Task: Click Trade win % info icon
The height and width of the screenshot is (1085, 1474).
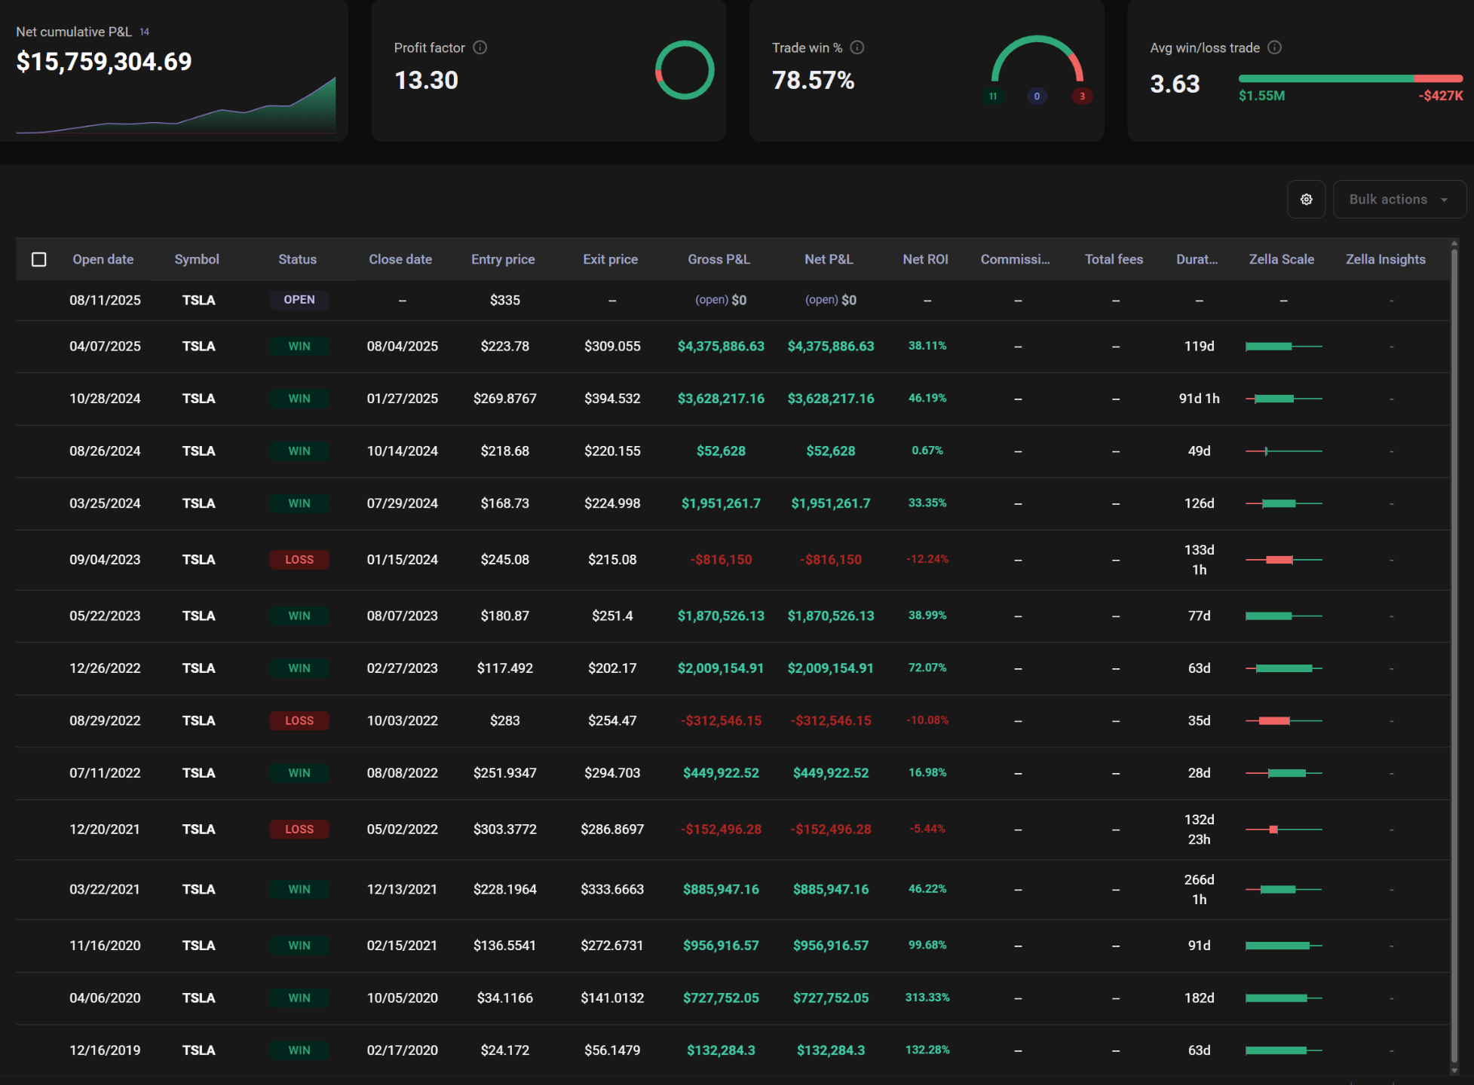Action: point(857,47)
